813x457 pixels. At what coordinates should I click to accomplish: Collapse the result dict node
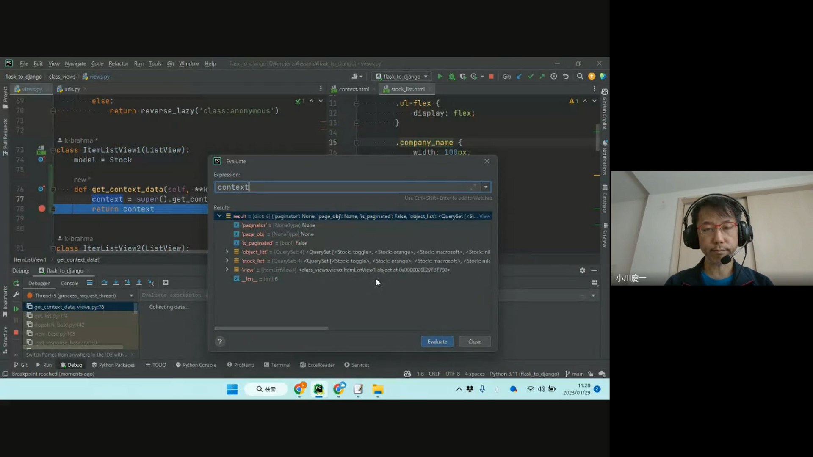tap(219, 216)
